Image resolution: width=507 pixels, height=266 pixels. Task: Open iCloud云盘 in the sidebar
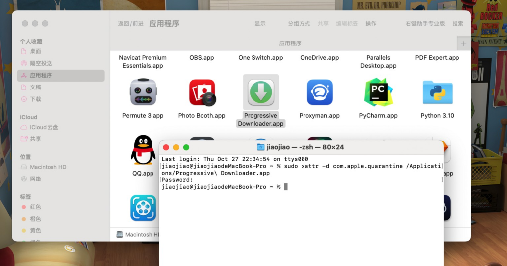click(x=44, y=127)
